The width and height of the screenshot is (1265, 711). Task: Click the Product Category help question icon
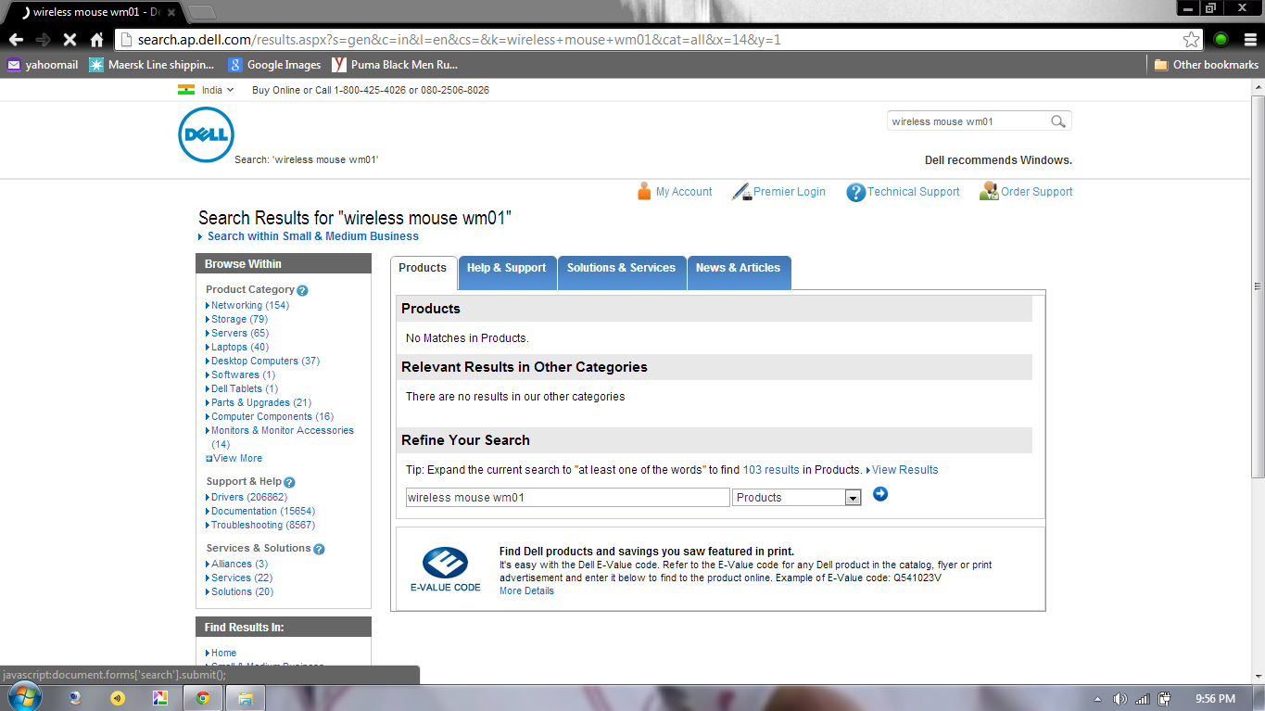click(x=302, y=290)
